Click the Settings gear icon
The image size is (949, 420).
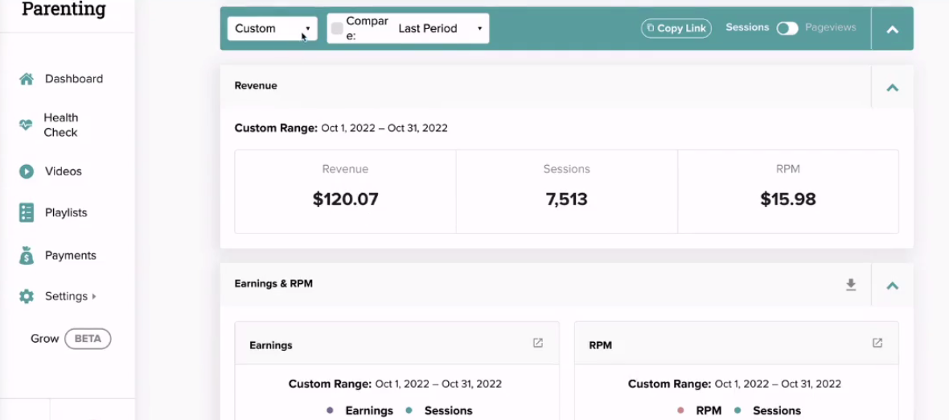pos(26,297)
